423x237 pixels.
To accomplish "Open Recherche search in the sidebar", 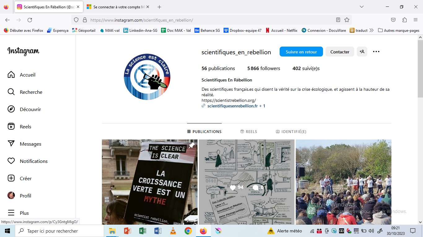I will point(11,92).
